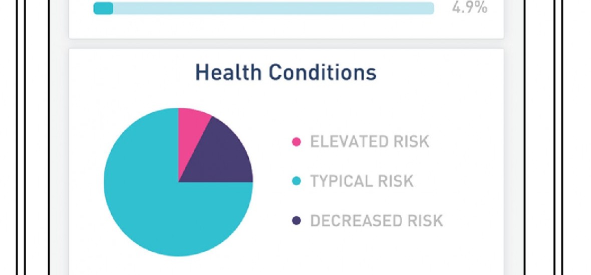This screenshot has width=591, height=275.
Task: Select the DECREASED RISK legend label
Action: point(377,220)
